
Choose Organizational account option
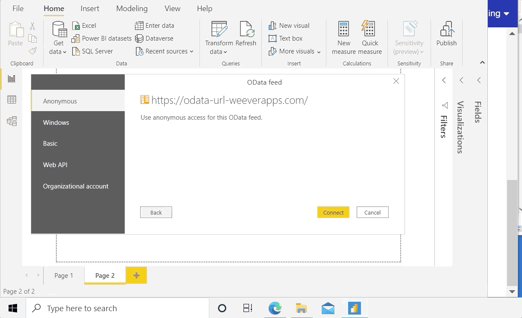pos(78,186)
